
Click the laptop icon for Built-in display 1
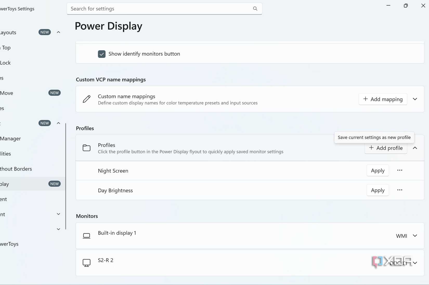pos(87,236)
